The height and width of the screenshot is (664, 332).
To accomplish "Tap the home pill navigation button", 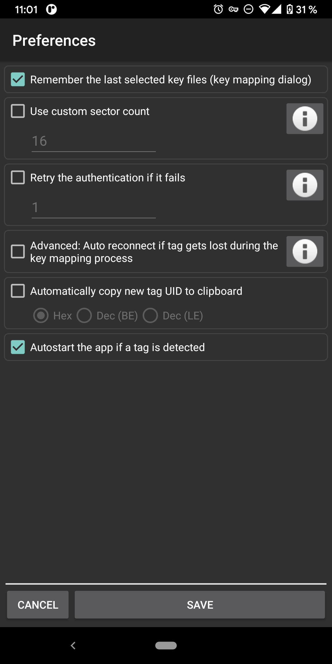I will click(166, 645).
